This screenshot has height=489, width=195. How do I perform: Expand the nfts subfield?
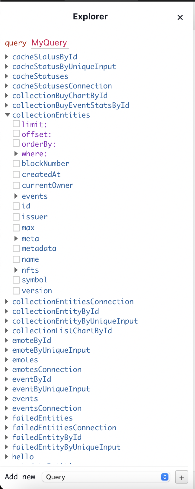coord(16,270)
